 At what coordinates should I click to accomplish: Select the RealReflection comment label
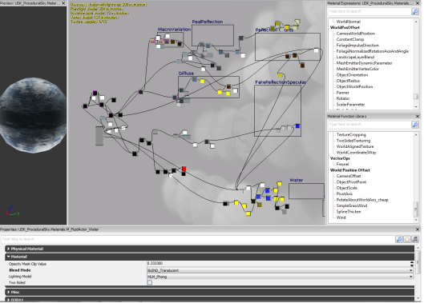coord(208,22)
